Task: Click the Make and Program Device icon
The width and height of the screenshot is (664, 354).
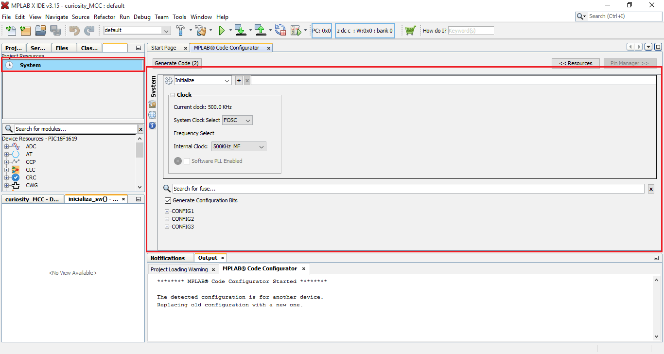Action: (x=241, y=30)
